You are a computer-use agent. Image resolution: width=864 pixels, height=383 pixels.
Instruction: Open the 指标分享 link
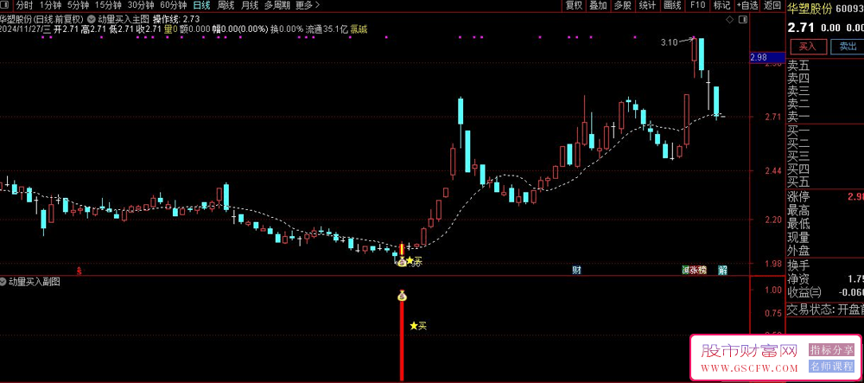pos(831,349)
